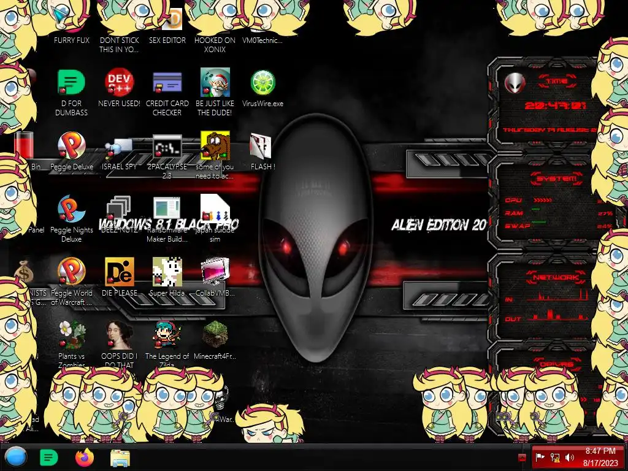Open Action Center flag in system tray

(540, 457)
